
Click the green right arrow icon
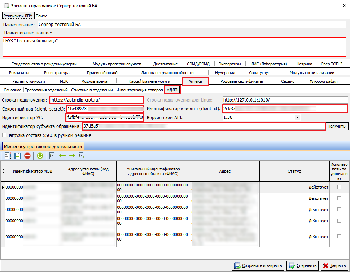tap(72, 156)
